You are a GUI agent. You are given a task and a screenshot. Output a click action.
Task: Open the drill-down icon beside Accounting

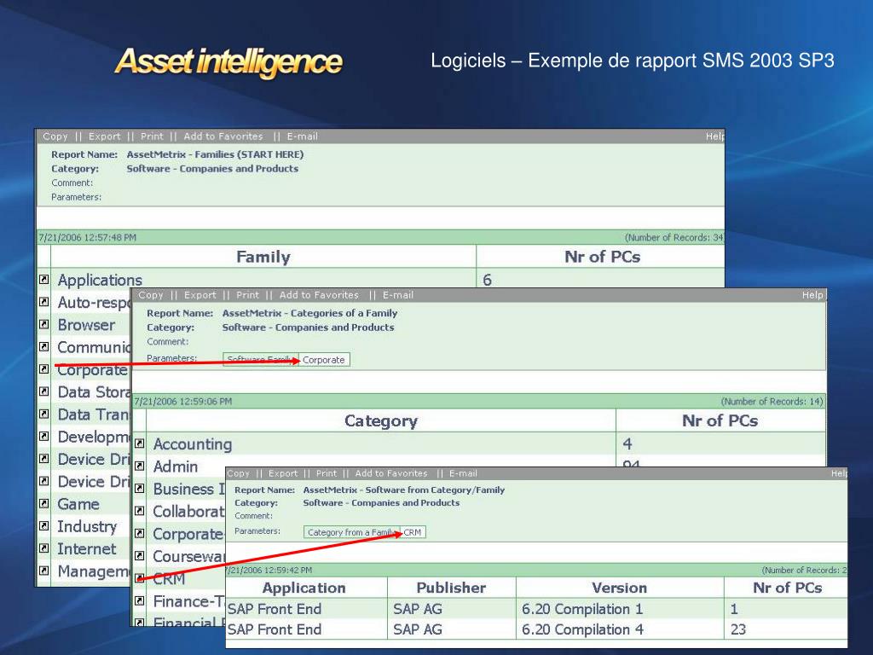[x=140, y=443]
